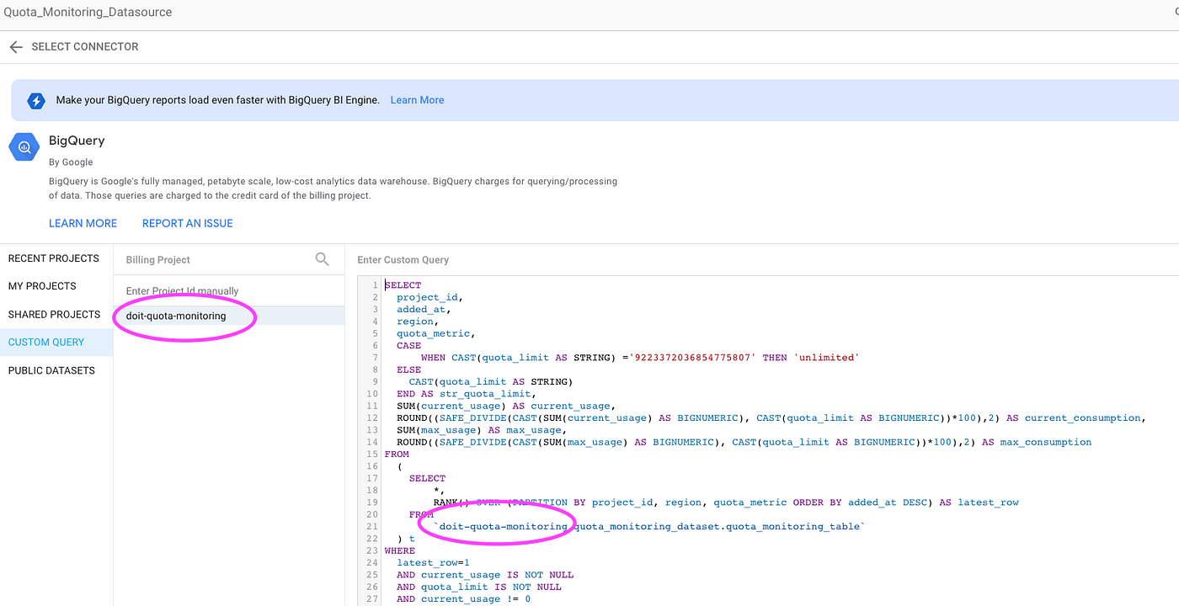Click current_consumption alias on line 12
The image size is (1179, 606).
click(x=1082, y=417)
